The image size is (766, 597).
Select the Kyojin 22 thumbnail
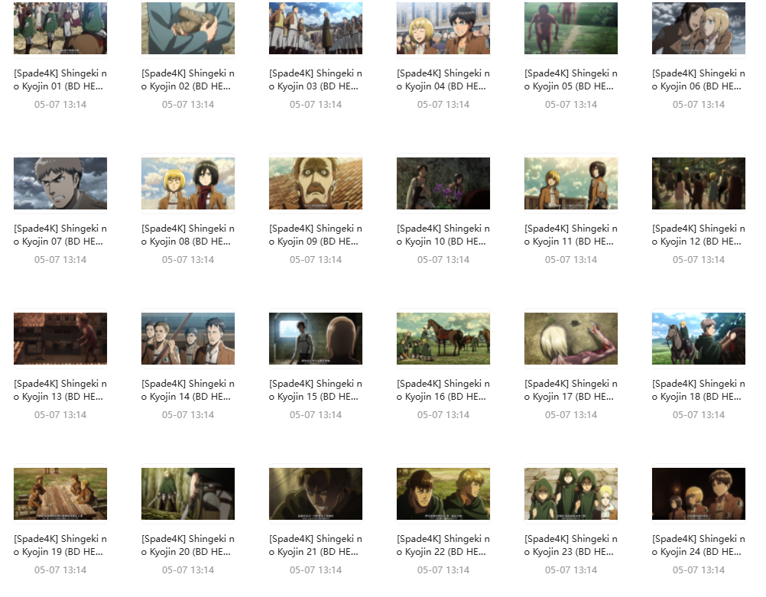tap(443, 494)
